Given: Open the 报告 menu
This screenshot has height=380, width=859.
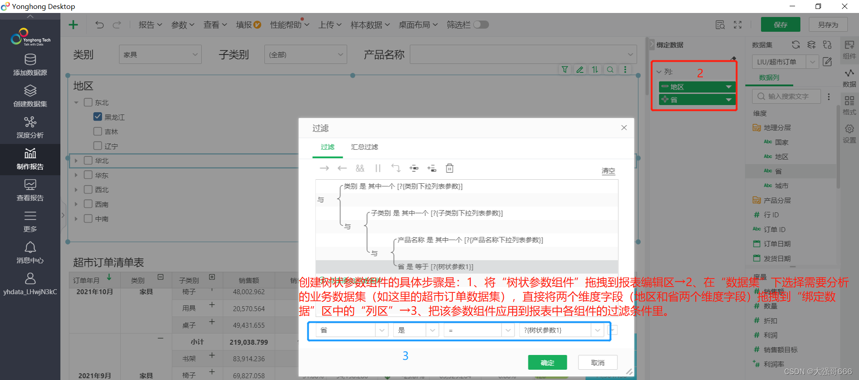Looking at the screenshot, I should point(150,25).
